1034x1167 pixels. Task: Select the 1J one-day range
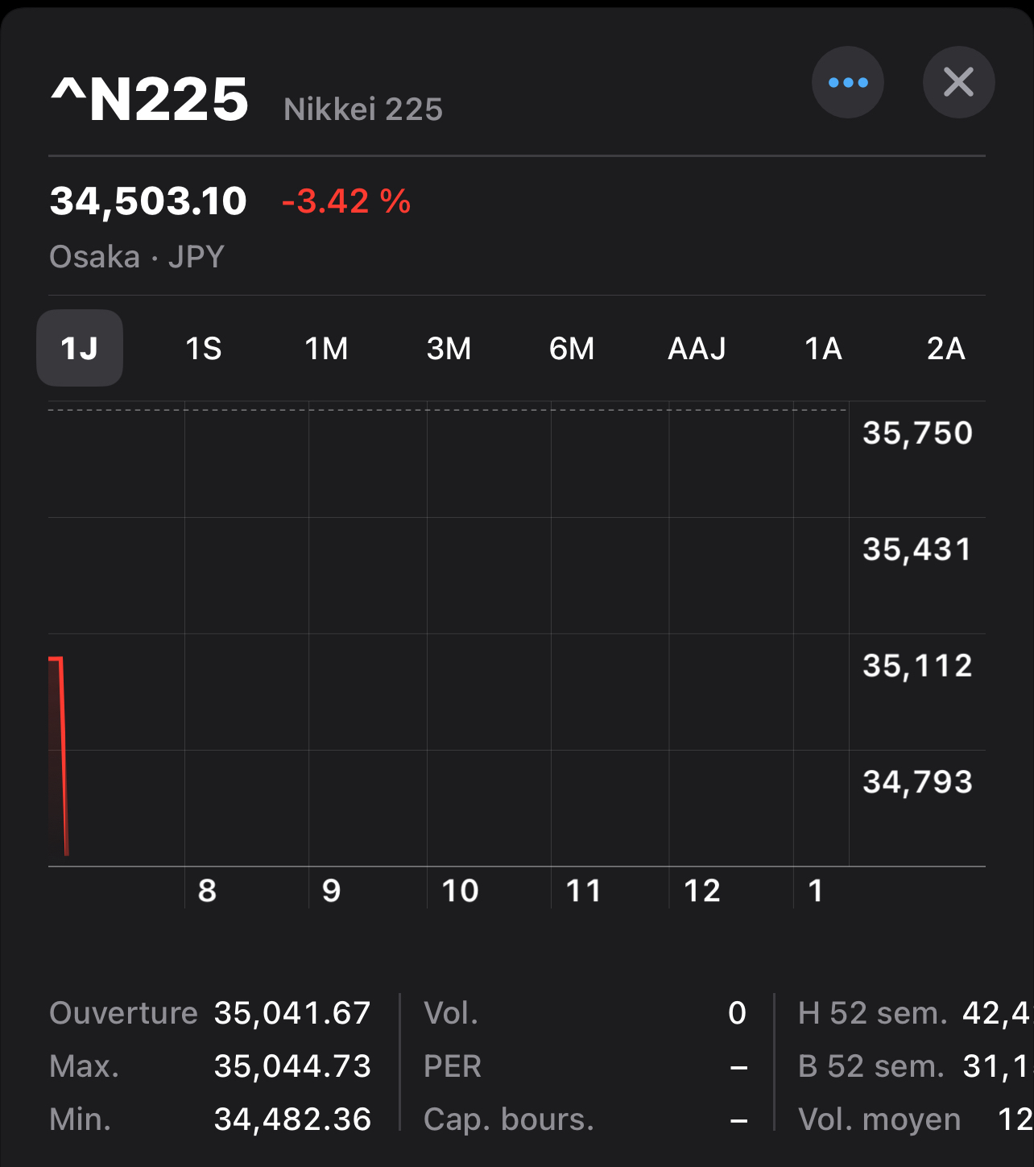(x=80, y=348)
